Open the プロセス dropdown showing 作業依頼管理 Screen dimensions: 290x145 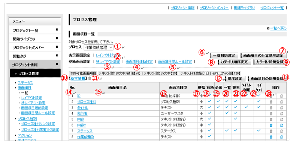pos(99,47)
